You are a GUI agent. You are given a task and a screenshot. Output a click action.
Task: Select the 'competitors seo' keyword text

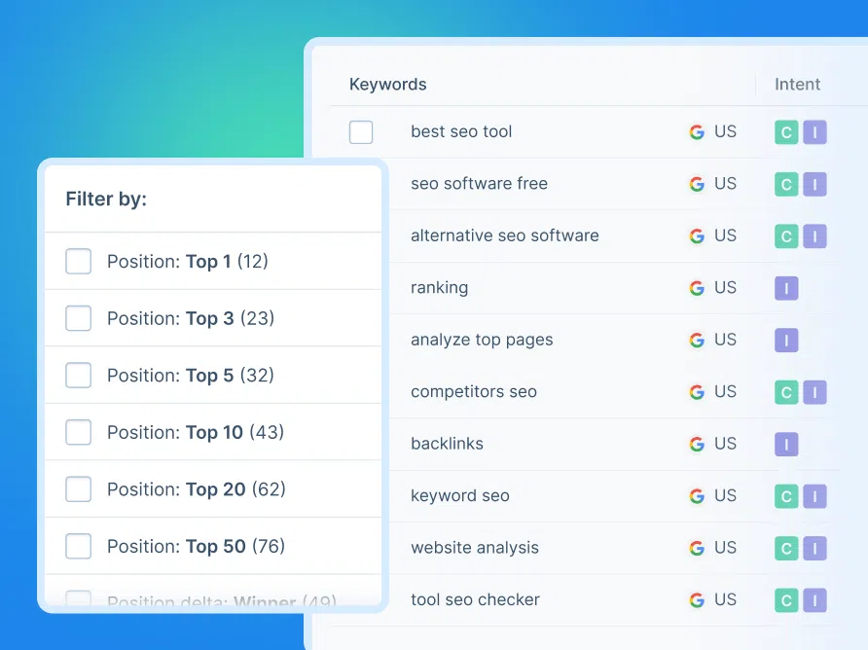point(474,392)
